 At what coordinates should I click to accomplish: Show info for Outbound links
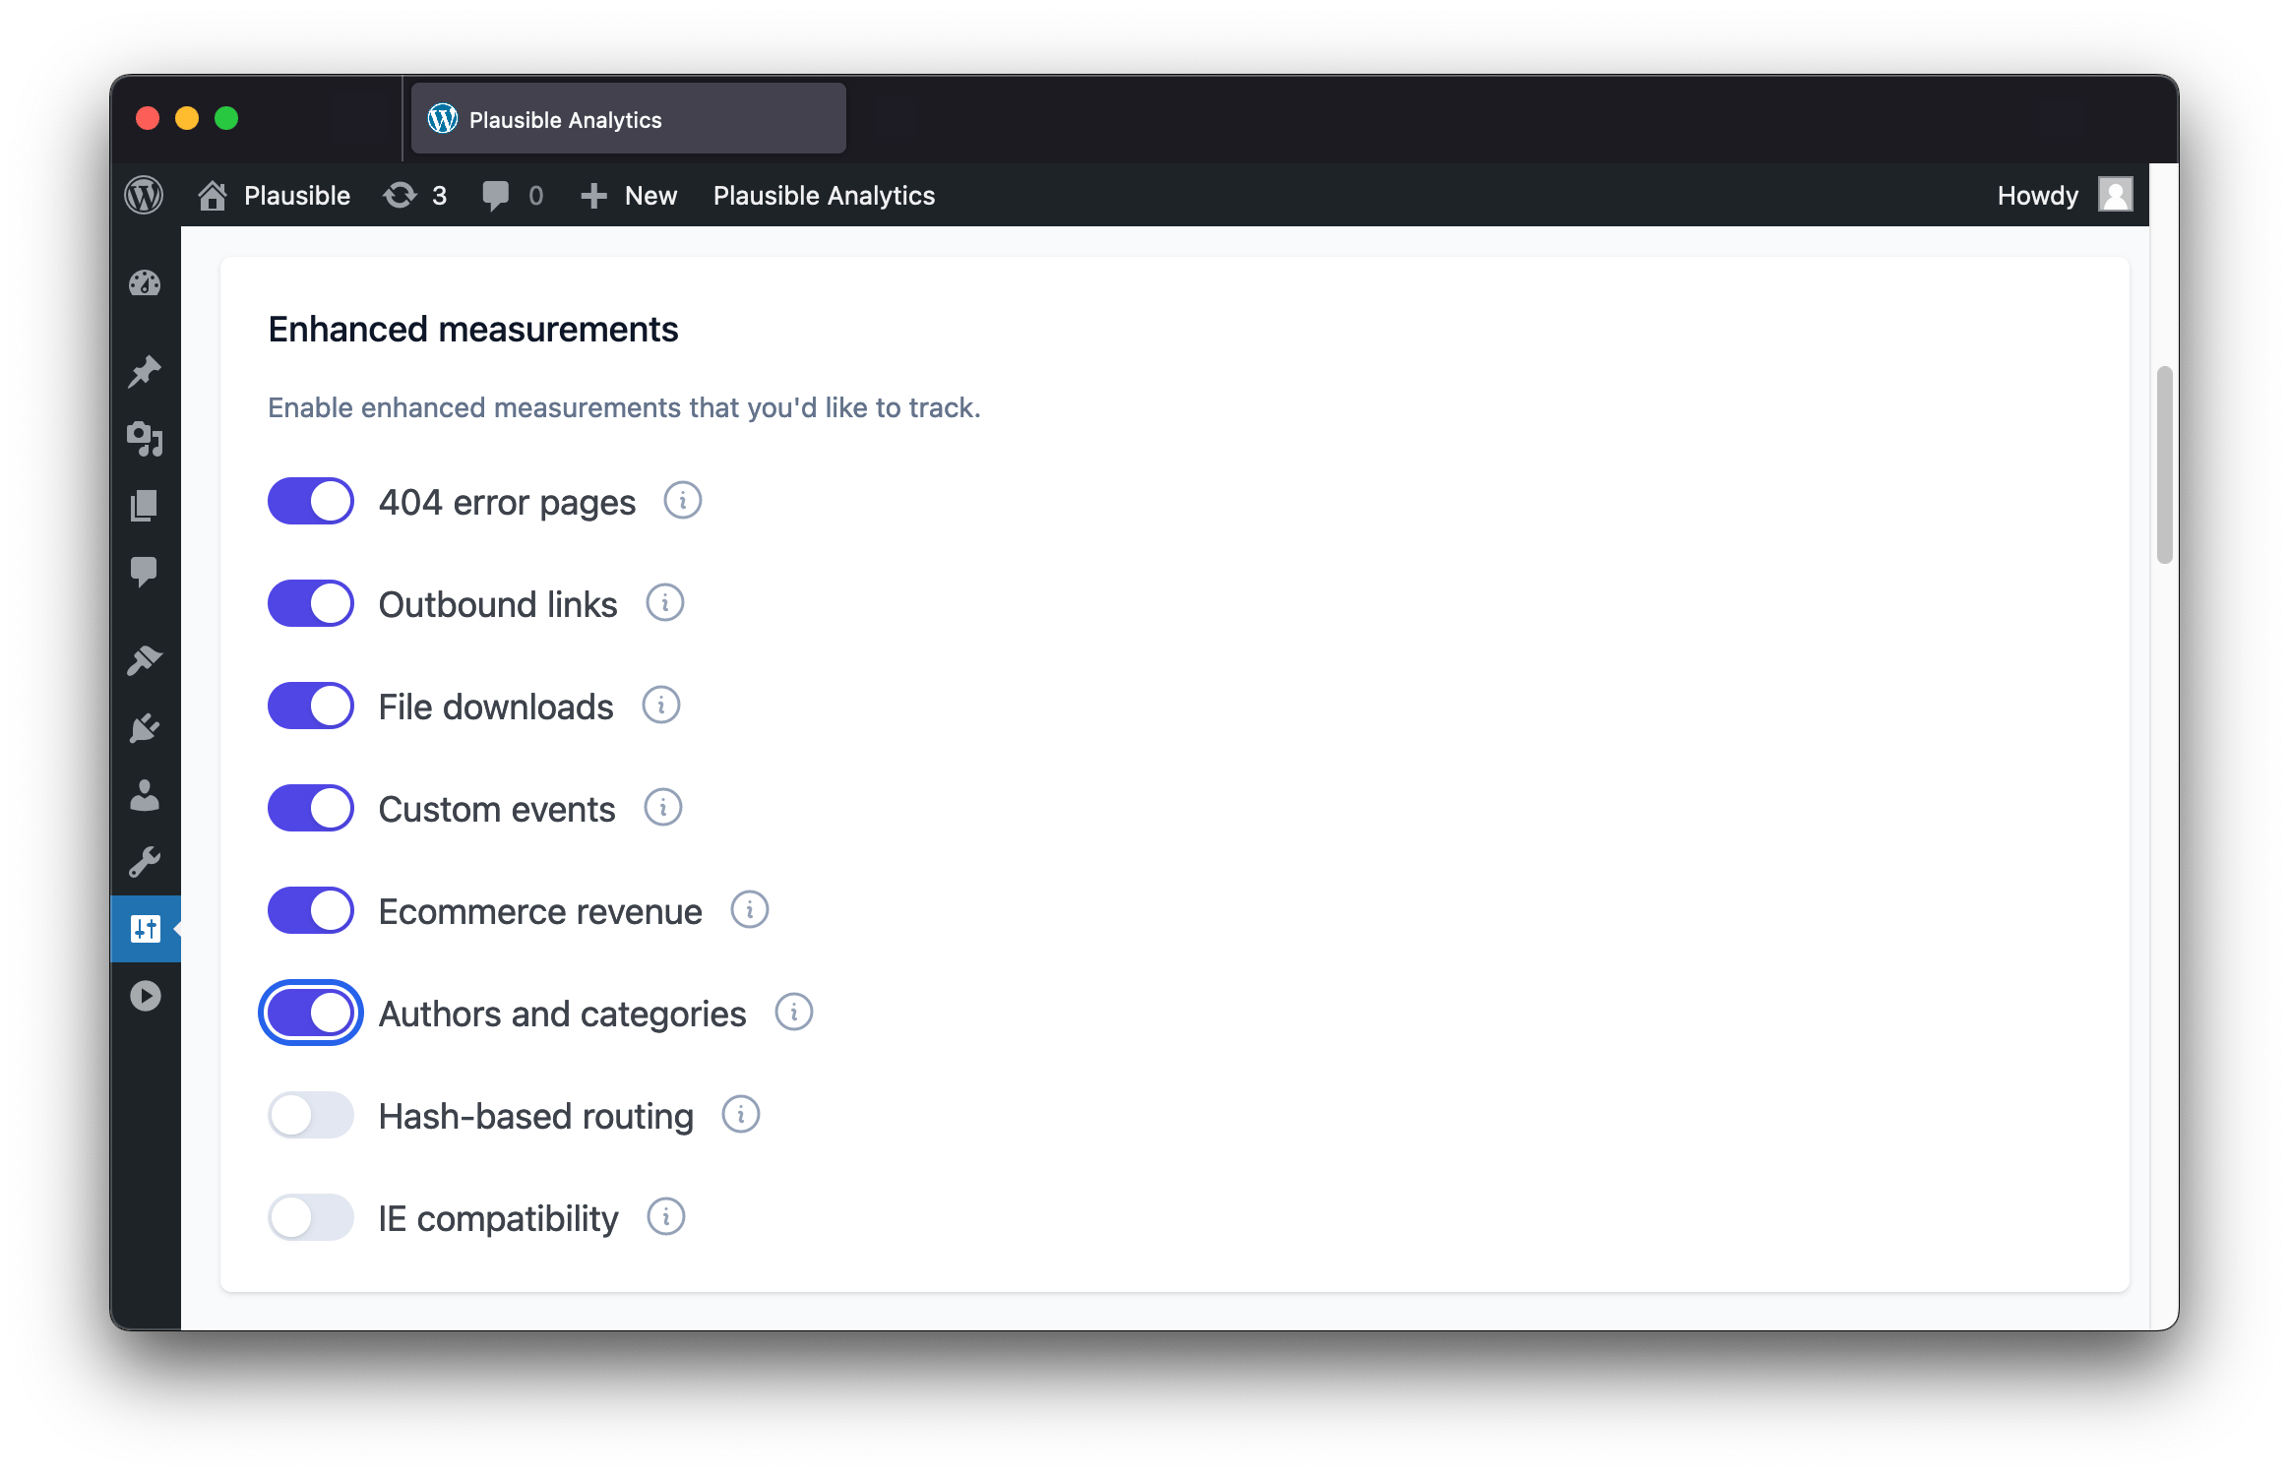pyautogui.click(x=664, y=603)
